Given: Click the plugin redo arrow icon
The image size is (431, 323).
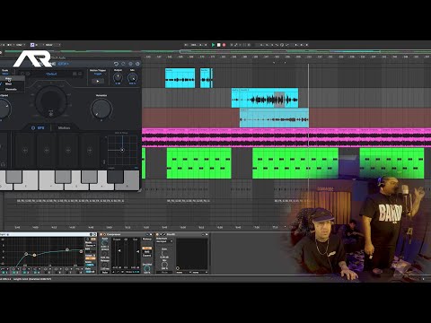Looking at the screenshot, I should point(123,64).
